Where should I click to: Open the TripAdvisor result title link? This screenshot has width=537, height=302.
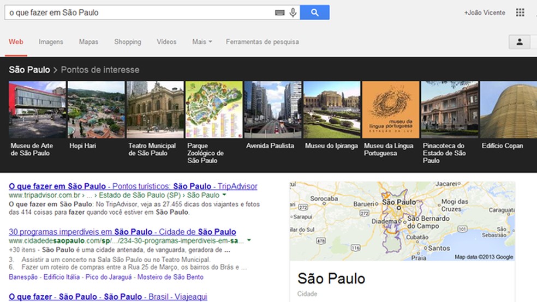tap(133, 186)
